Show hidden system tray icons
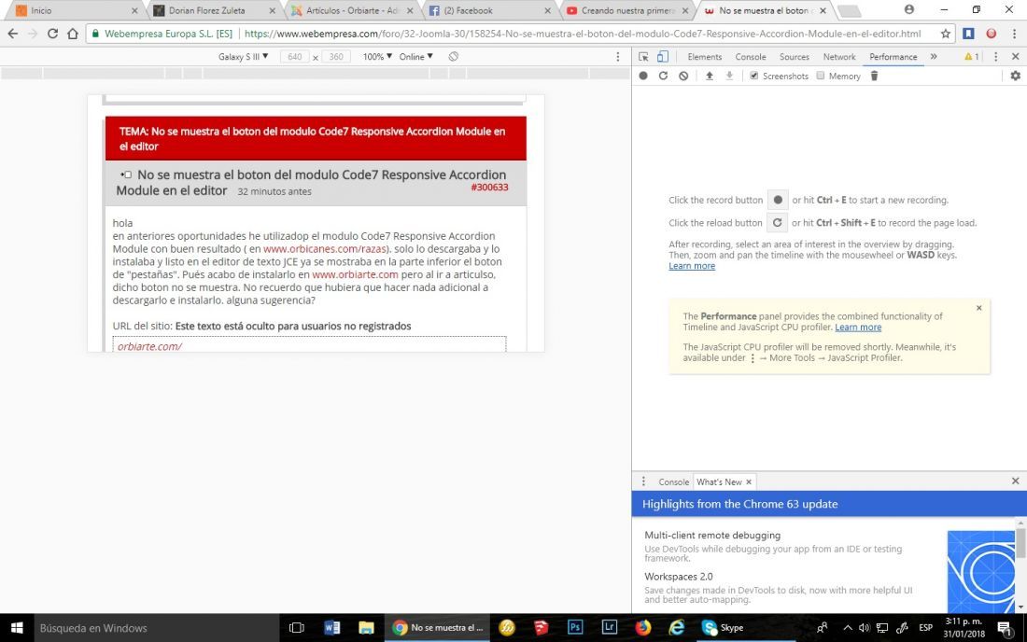 (847, 628)
